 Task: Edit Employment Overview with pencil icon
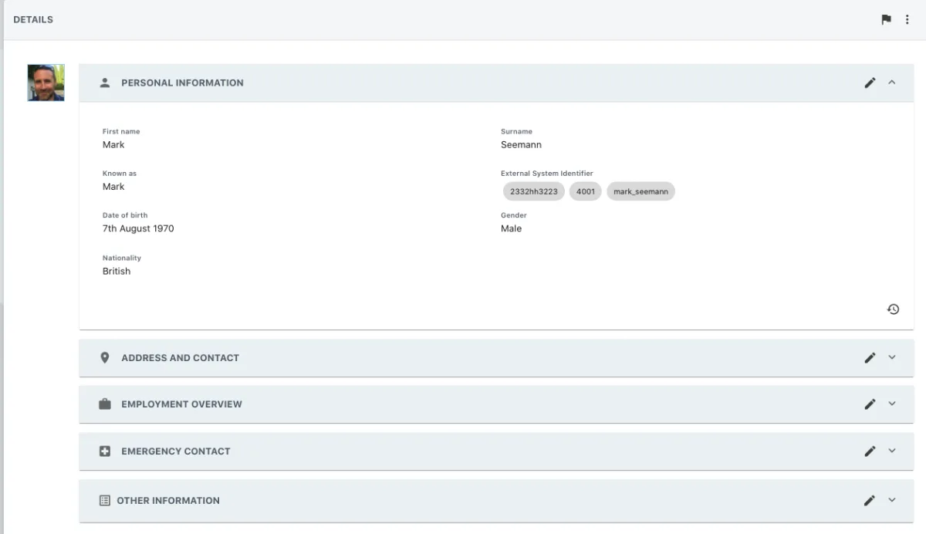(870, 404)
